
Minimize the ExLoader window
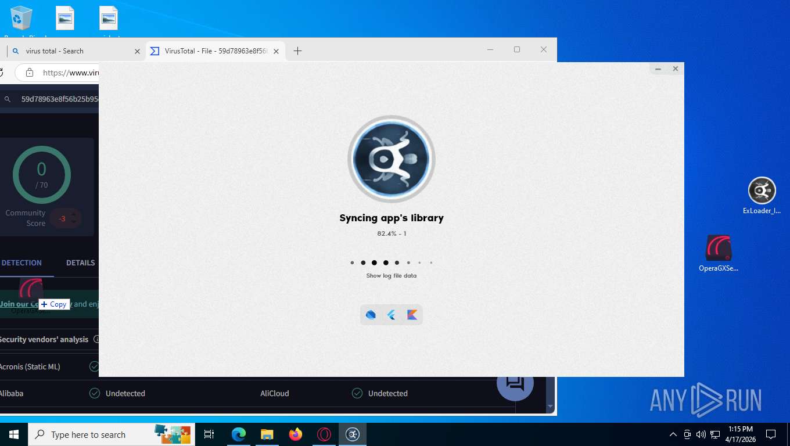click(658, 69)
